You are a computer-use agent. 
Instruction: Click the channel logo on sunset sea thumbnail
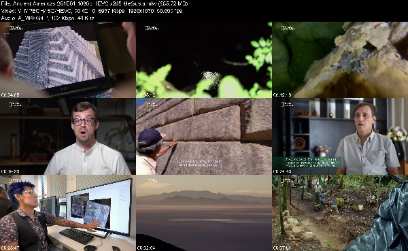click(x=152, y=181)
